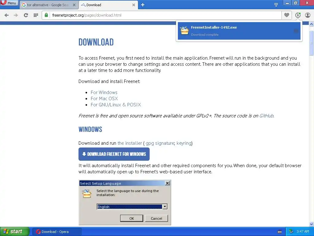Follow the For Mac OSX link
314x236 pixels.
click(104, 99)
